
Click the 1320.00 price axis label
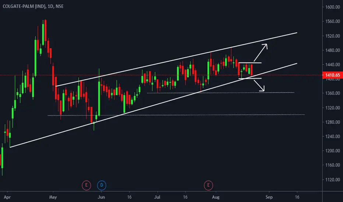click(x=332, y=108)
